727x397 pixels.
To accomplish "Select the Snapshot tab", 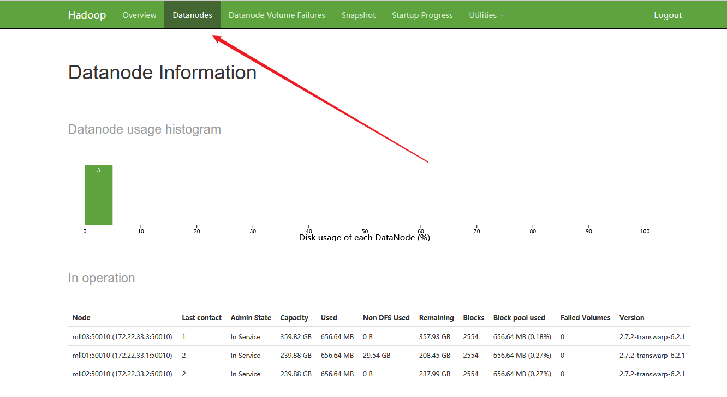I will click(358, 15).
